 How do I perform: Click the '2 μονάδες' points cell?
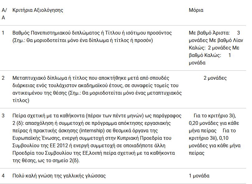click(x=215, y=78)
